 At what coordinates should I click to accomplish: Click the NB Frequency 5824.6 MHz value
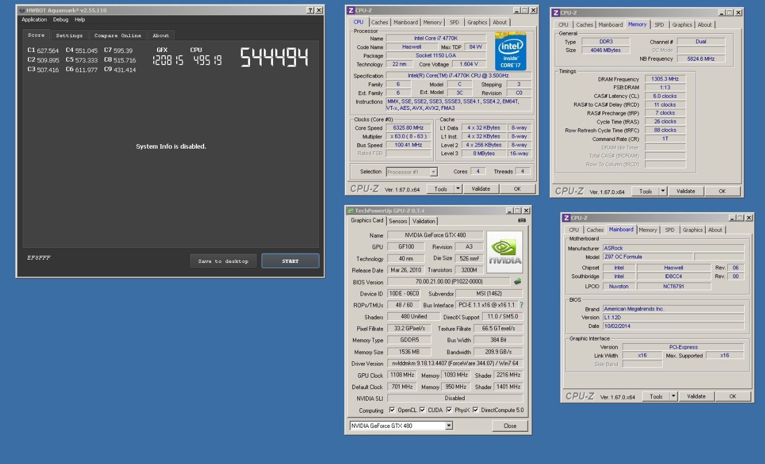(x=702, y=58)
